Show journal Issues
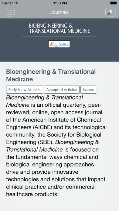 88,90
